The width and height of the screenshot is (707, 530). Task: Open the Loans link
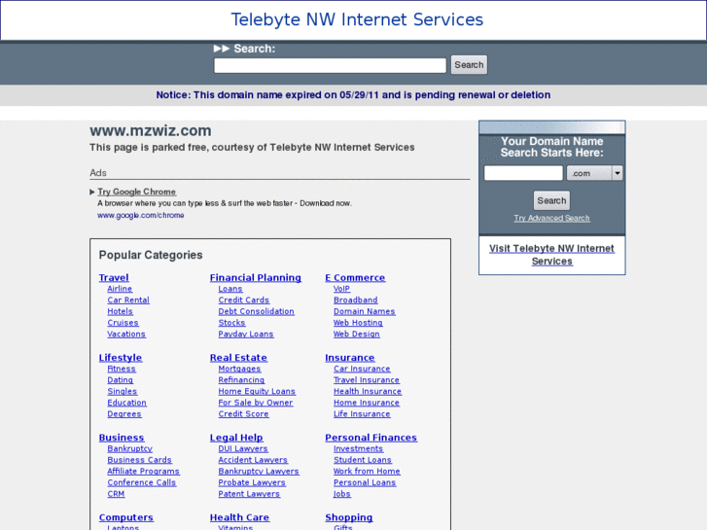[230, 289]
